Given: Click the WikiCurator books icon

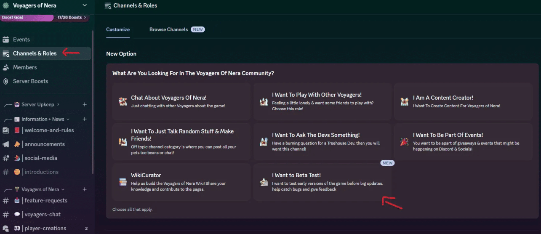Looking at the screenshot, I should click(123, 182).
